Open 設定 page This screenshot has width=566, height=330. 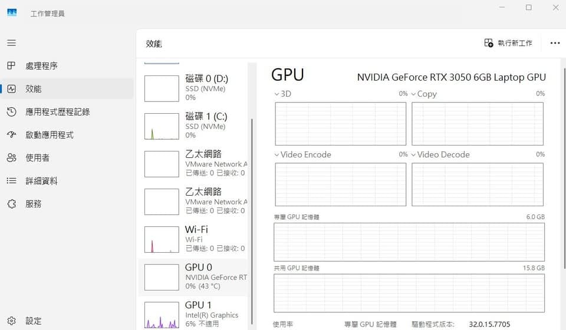point(67,321)
